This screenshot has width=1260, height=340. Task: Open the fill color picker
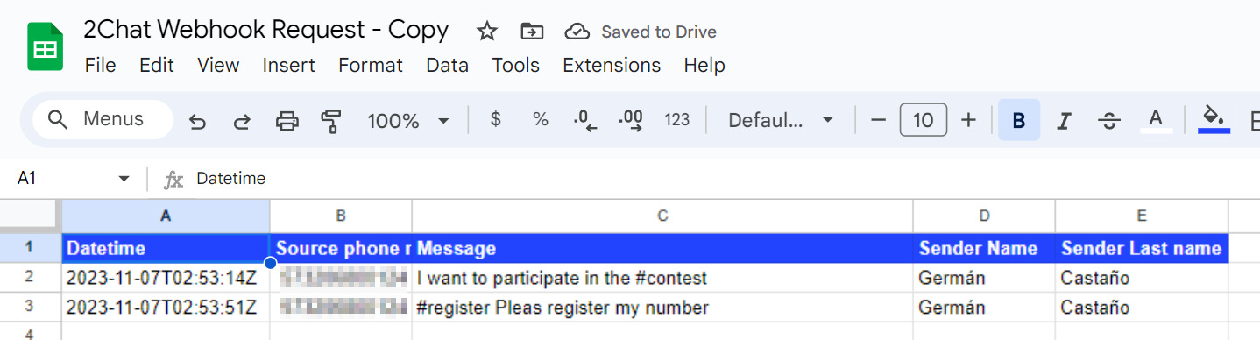(1214, 119)
